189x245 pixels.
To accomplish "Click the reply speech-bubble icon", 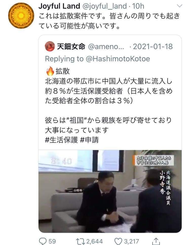I will point(43,241).
